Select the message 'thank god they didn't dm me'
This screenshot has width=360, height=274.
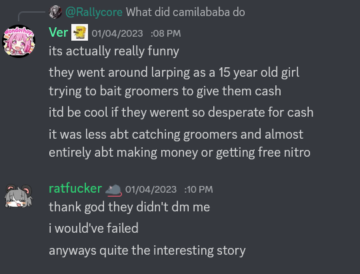[129, 207]
